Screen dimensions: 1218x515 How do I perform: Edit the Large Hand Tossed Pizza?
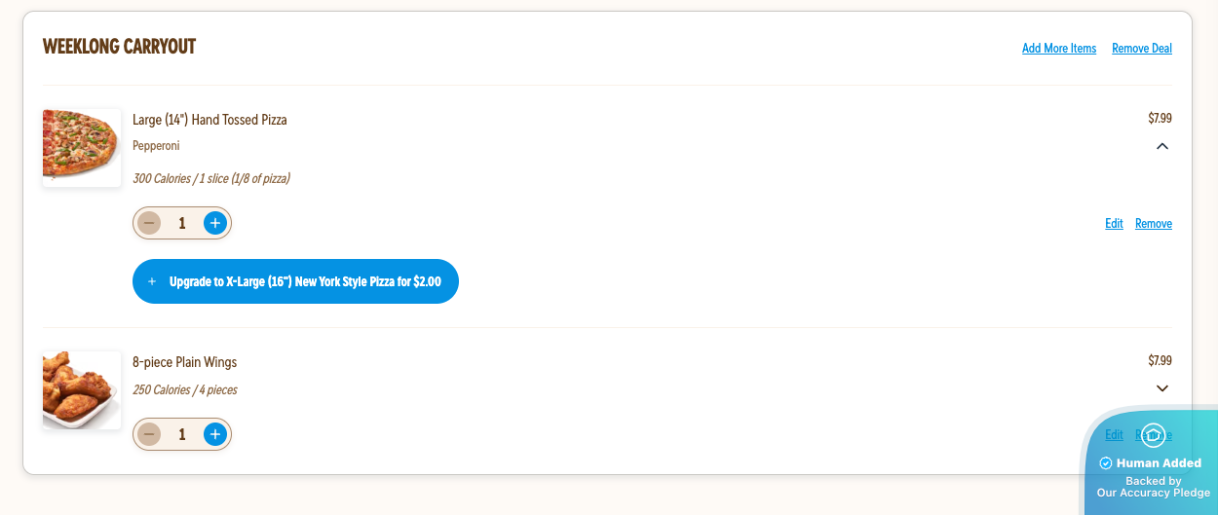(x=1114, y=223)
